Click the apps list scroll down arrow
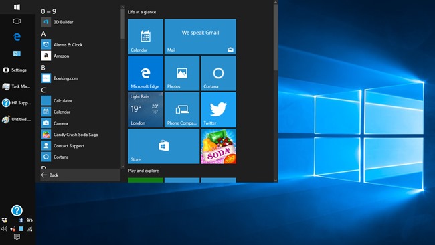The height and width of the screenshot is (245, 435). point(122,167)
